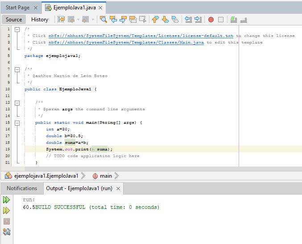The width and height of the screenshot is (302, 244).
Task: Click ejemplojava1.EjemploJava1 breadcrumb
Action: (x=46, y=176)
